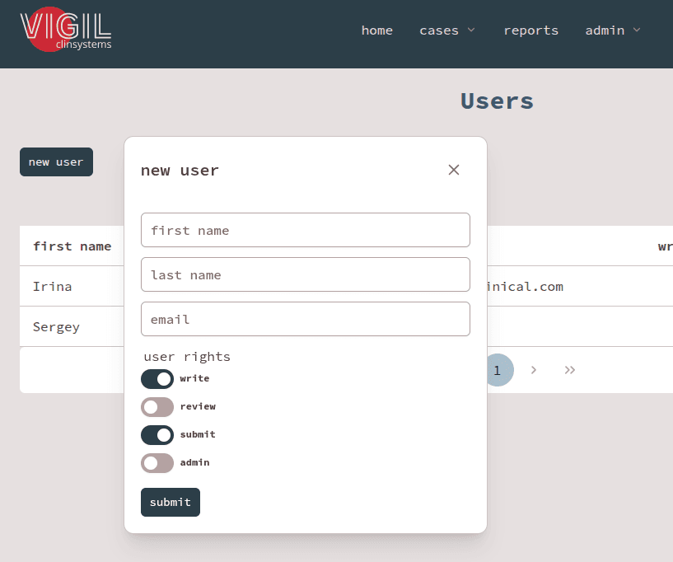The image size is (673, 562).
Task: Focus the last name input field
Action: coord(306,274)
